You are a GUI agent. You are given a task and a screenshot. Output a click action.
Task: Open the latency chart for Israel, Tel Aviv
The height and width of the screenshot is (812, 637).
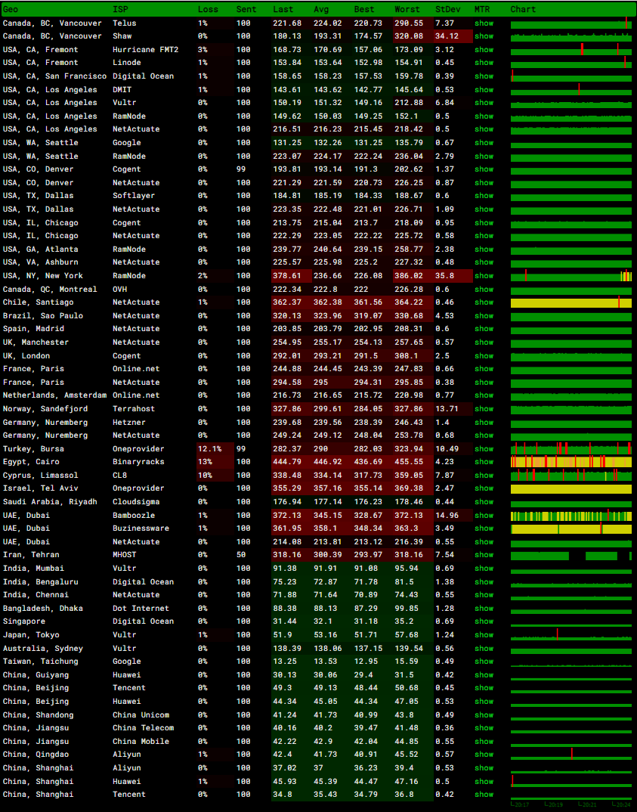point(571,489)
